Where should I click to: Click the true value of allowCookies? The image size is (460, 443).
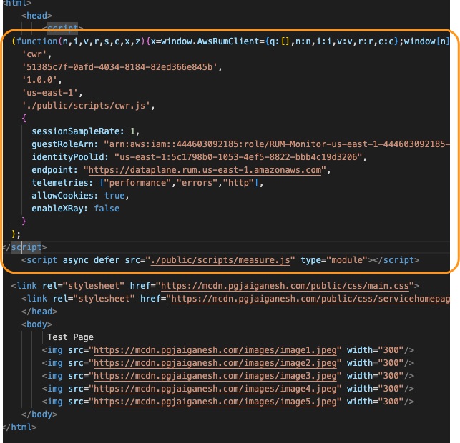click(x=114, y=196)
